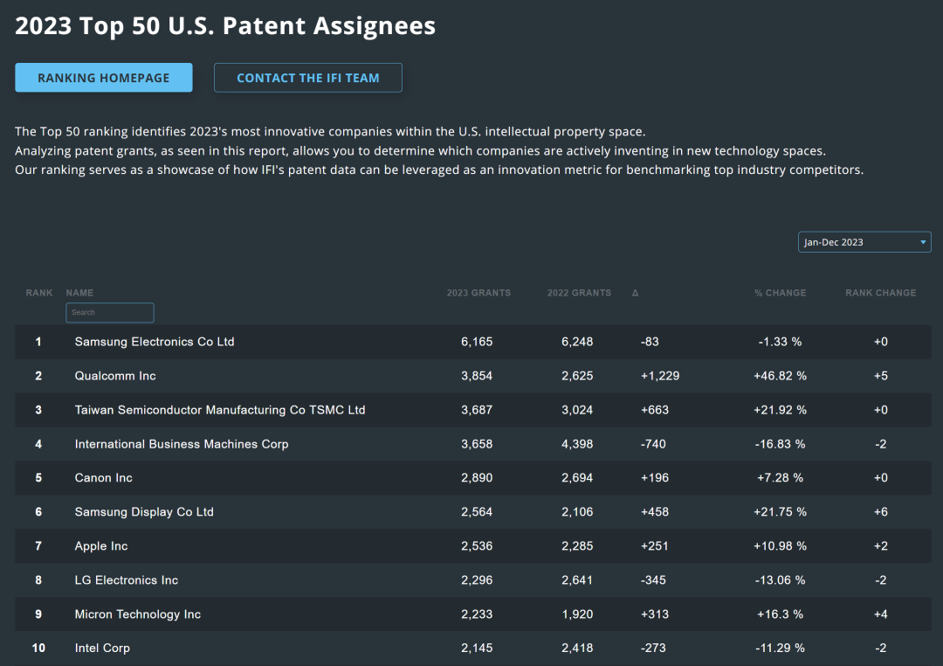Click LG Electronics 2022 grants value 2,641
The image size is (943, 666).
[x=577, y=579]
